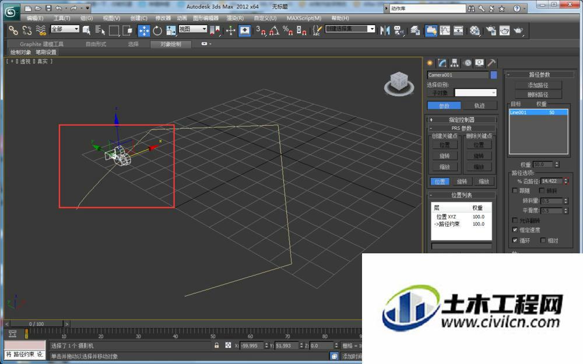
Task: Select the Line001 path target row
Action: (x=538, y=112)
